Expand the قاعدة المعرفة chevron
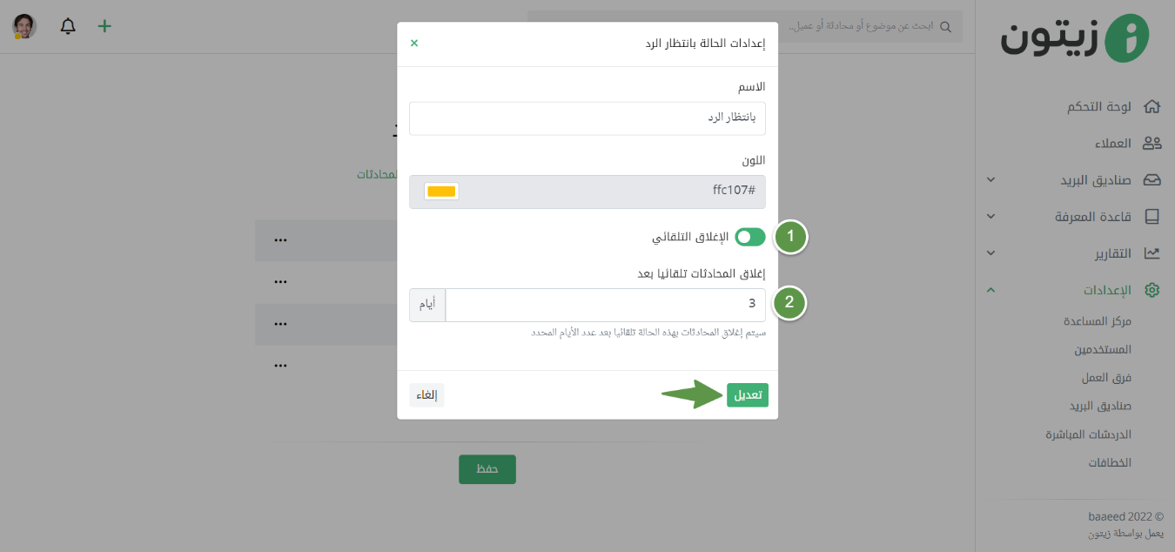Image resolution: width=1175 pixels, height=552 pixels. [990, 216]
